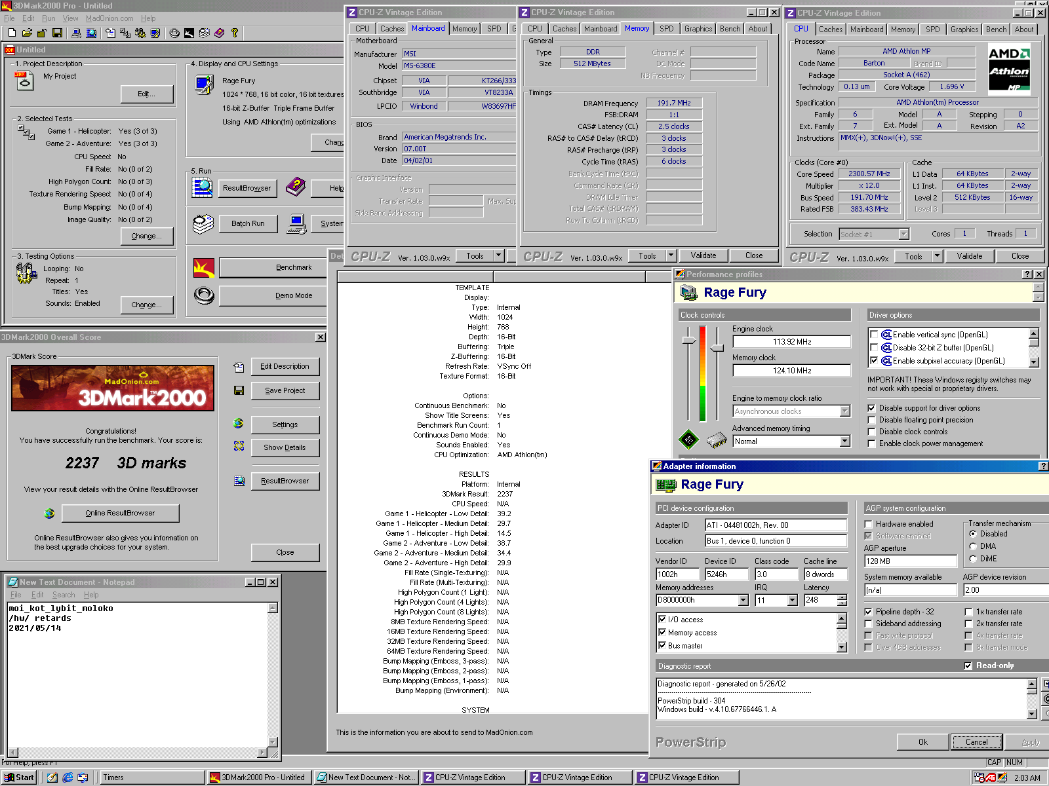Image resolution: width=1049 pixels, height=786 pixels.
Task: Open Advanced memory timing Normal dropdown
Action: (845, 441)
